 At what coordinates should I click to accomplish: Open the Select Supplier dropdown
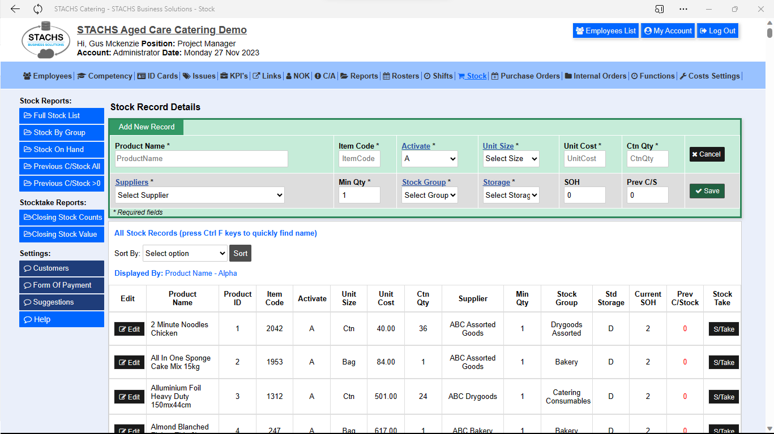click(200, 196)
